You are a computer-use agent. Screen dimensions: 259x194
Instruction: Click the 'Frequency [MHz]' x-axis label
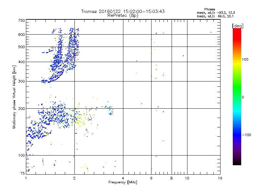(x=123, y=182)
